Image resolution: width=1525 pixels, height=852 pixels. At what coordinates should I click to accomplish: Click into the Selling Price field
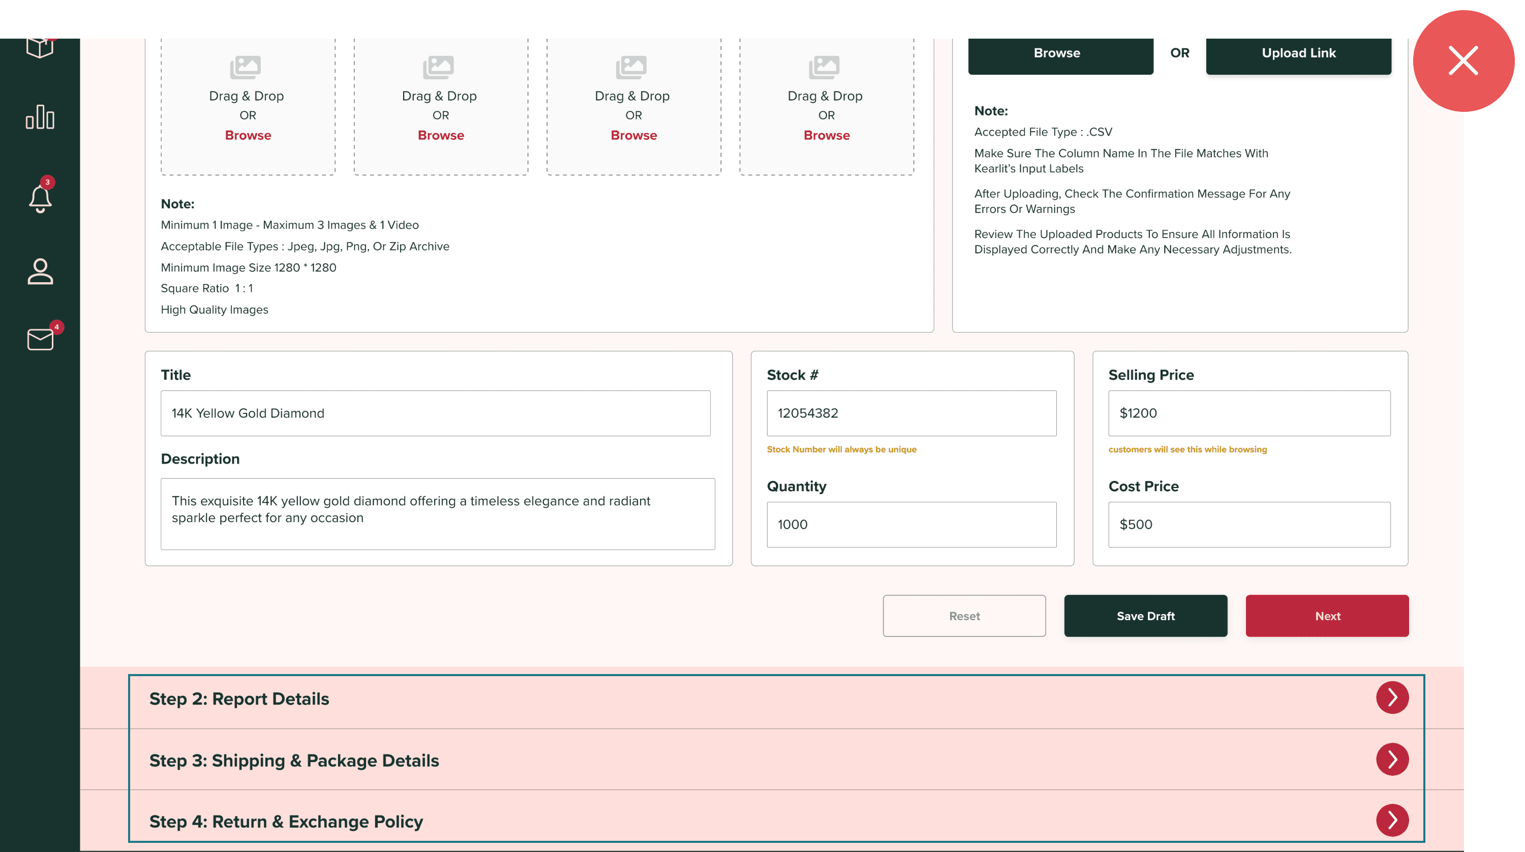(1249, 413)
